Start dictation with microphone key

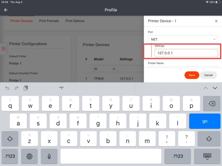click(x=49, y=156)
